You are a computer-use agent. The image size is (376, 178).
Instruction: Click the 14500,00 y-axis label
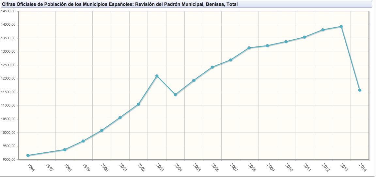click(8, 11)
